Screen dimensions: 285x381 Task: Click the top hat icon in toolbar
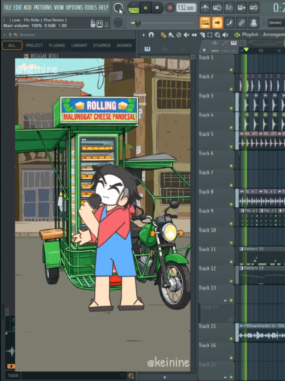(254, 23)
